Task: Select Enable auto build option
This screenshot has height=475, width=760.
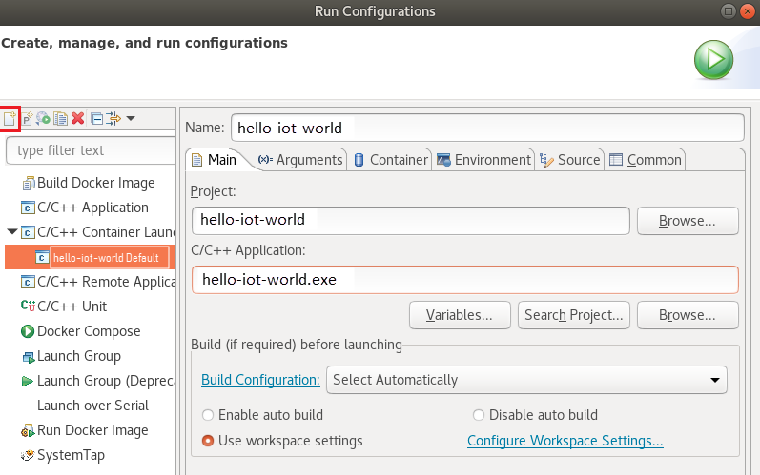Action: [208, 415]
